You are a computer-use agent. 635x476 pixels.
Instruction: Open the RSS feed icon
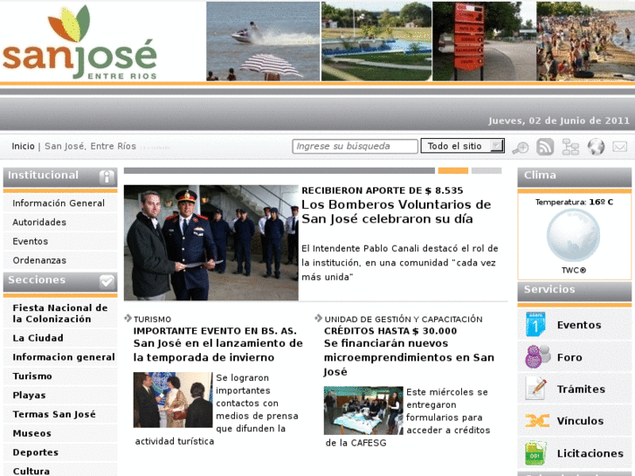[545, 147]
